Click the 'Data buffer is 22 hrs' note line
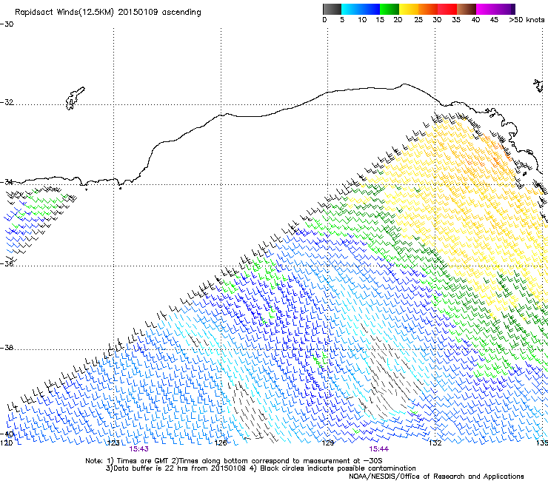The height and width of the screenshot is (481, 548). tap(261, 468)
